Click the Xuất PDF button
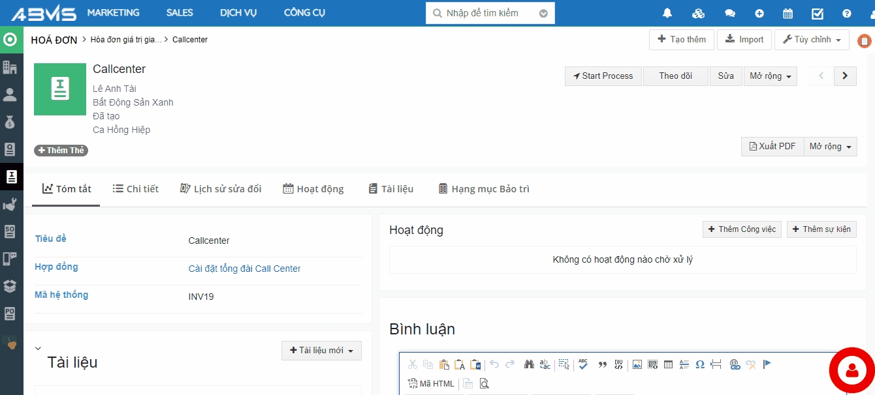This screenshot has height=395, width=875. 772,146
